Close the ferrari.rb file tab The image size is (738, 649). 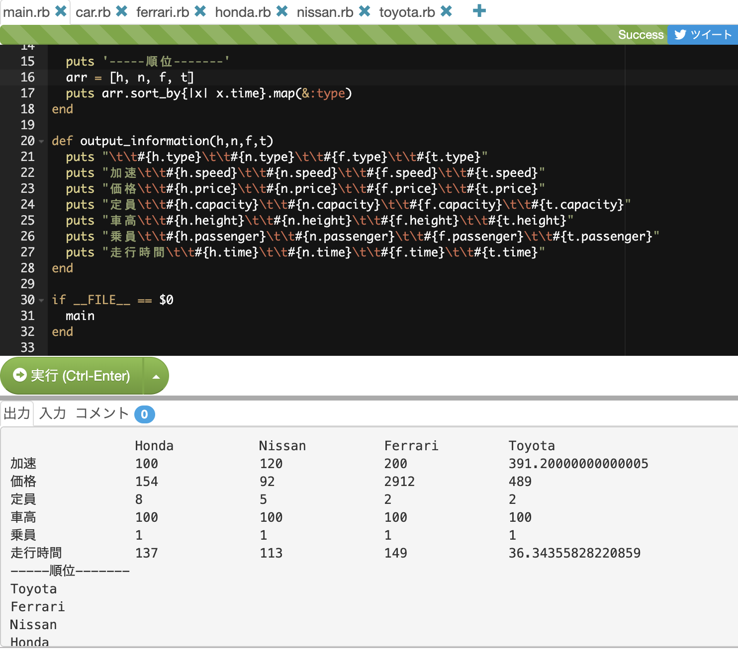point(200,11)
